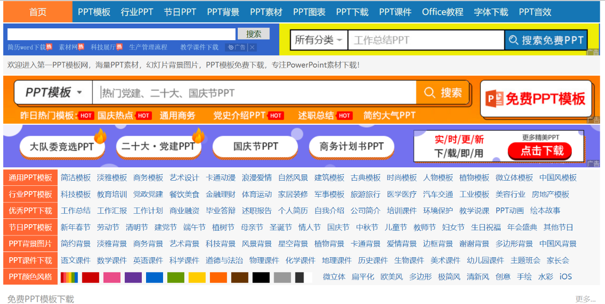The height and width of the screenshot is (304, 605).
Task: Focus the 工作总结PPT search input
Action: (x=426, y=40)
